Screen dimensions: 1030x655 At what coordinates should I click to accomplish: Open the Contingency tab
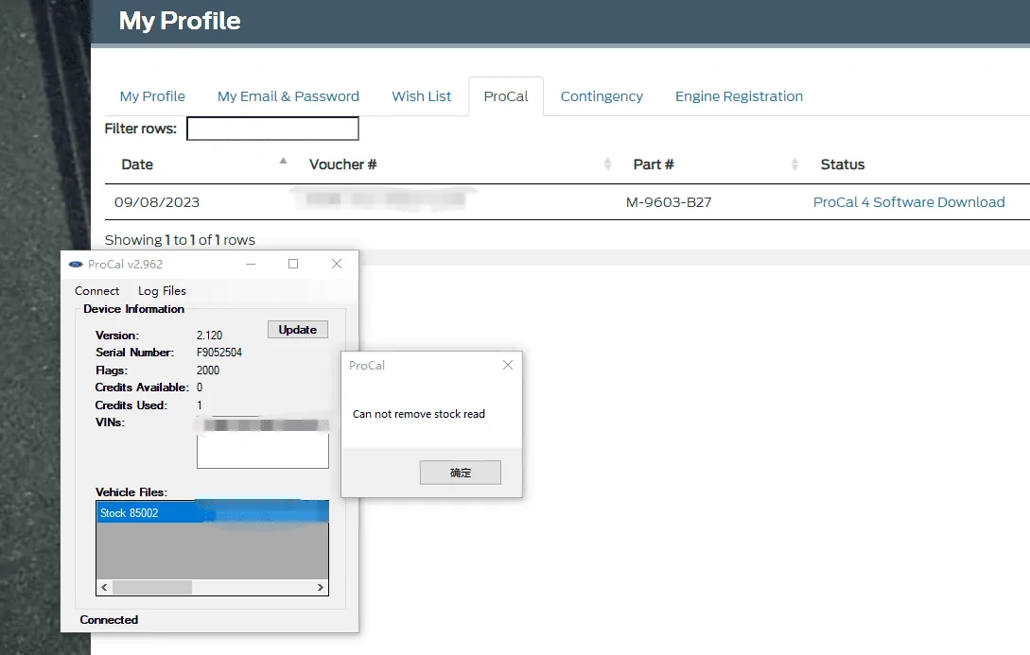pyautogui.click(x=602, y=96)
